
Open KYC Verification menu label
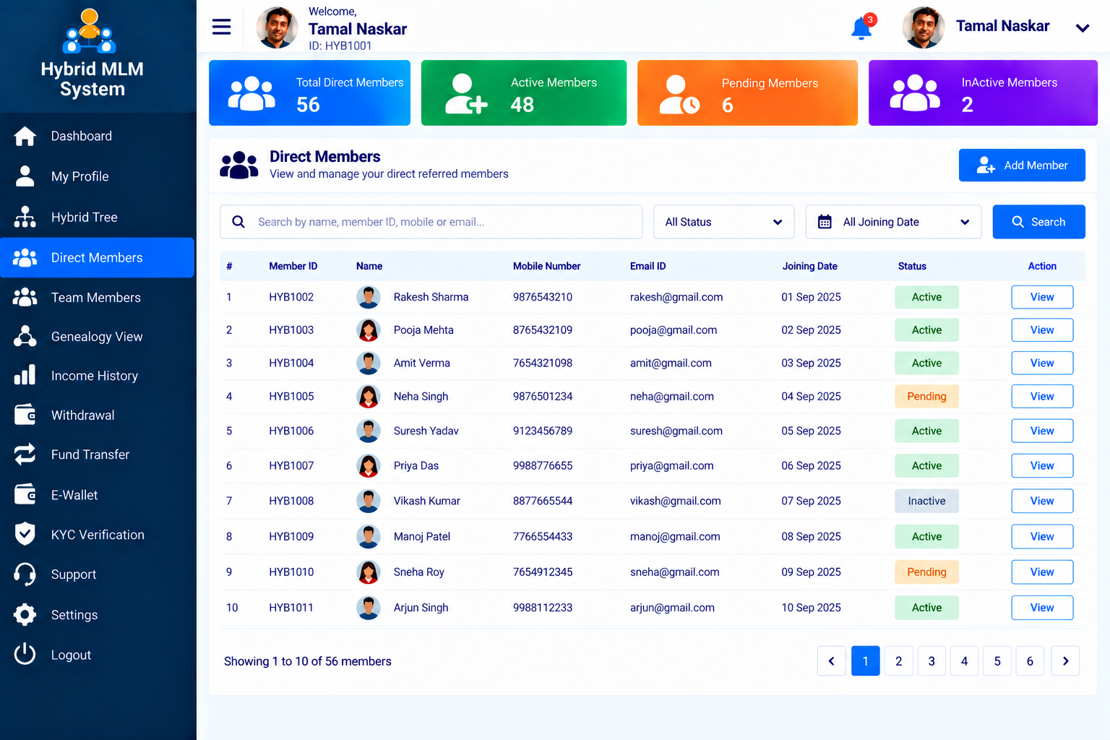(98, 535)
